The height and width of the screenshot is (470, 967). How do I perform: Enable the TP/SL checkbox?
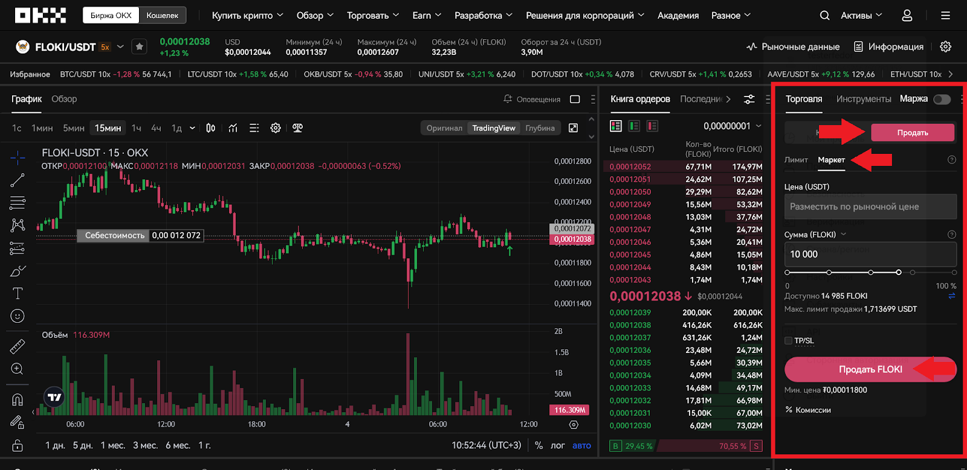[788, 341]
